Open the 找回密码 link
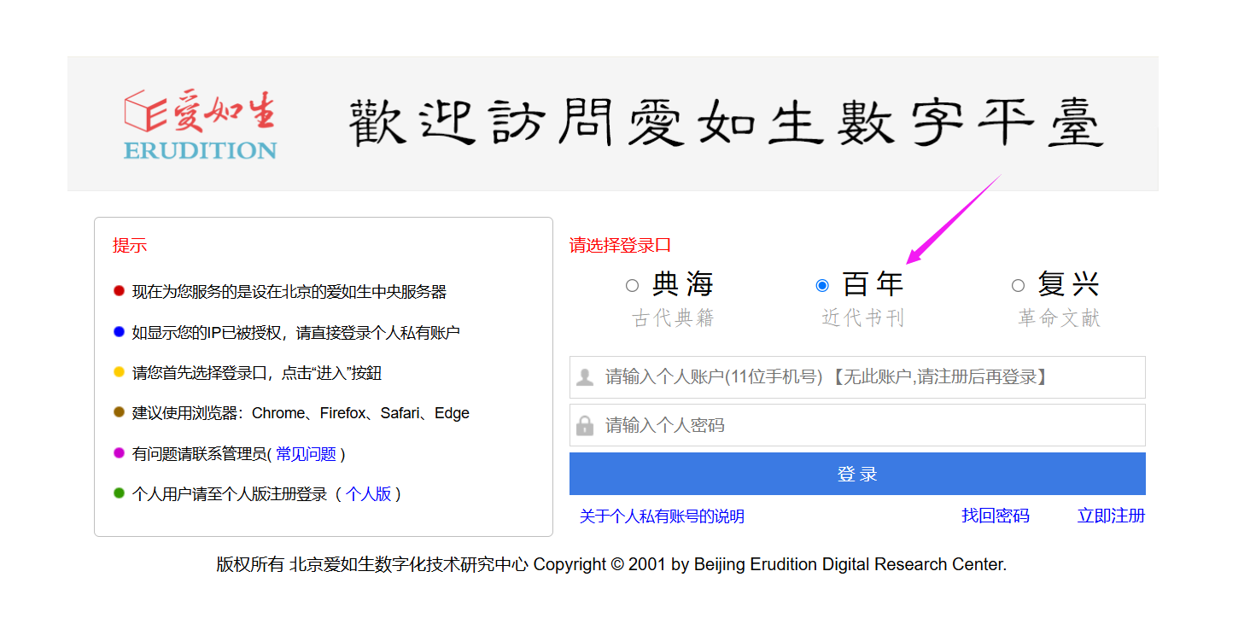Screen dimensions: 1250x618 pos(996,516)
